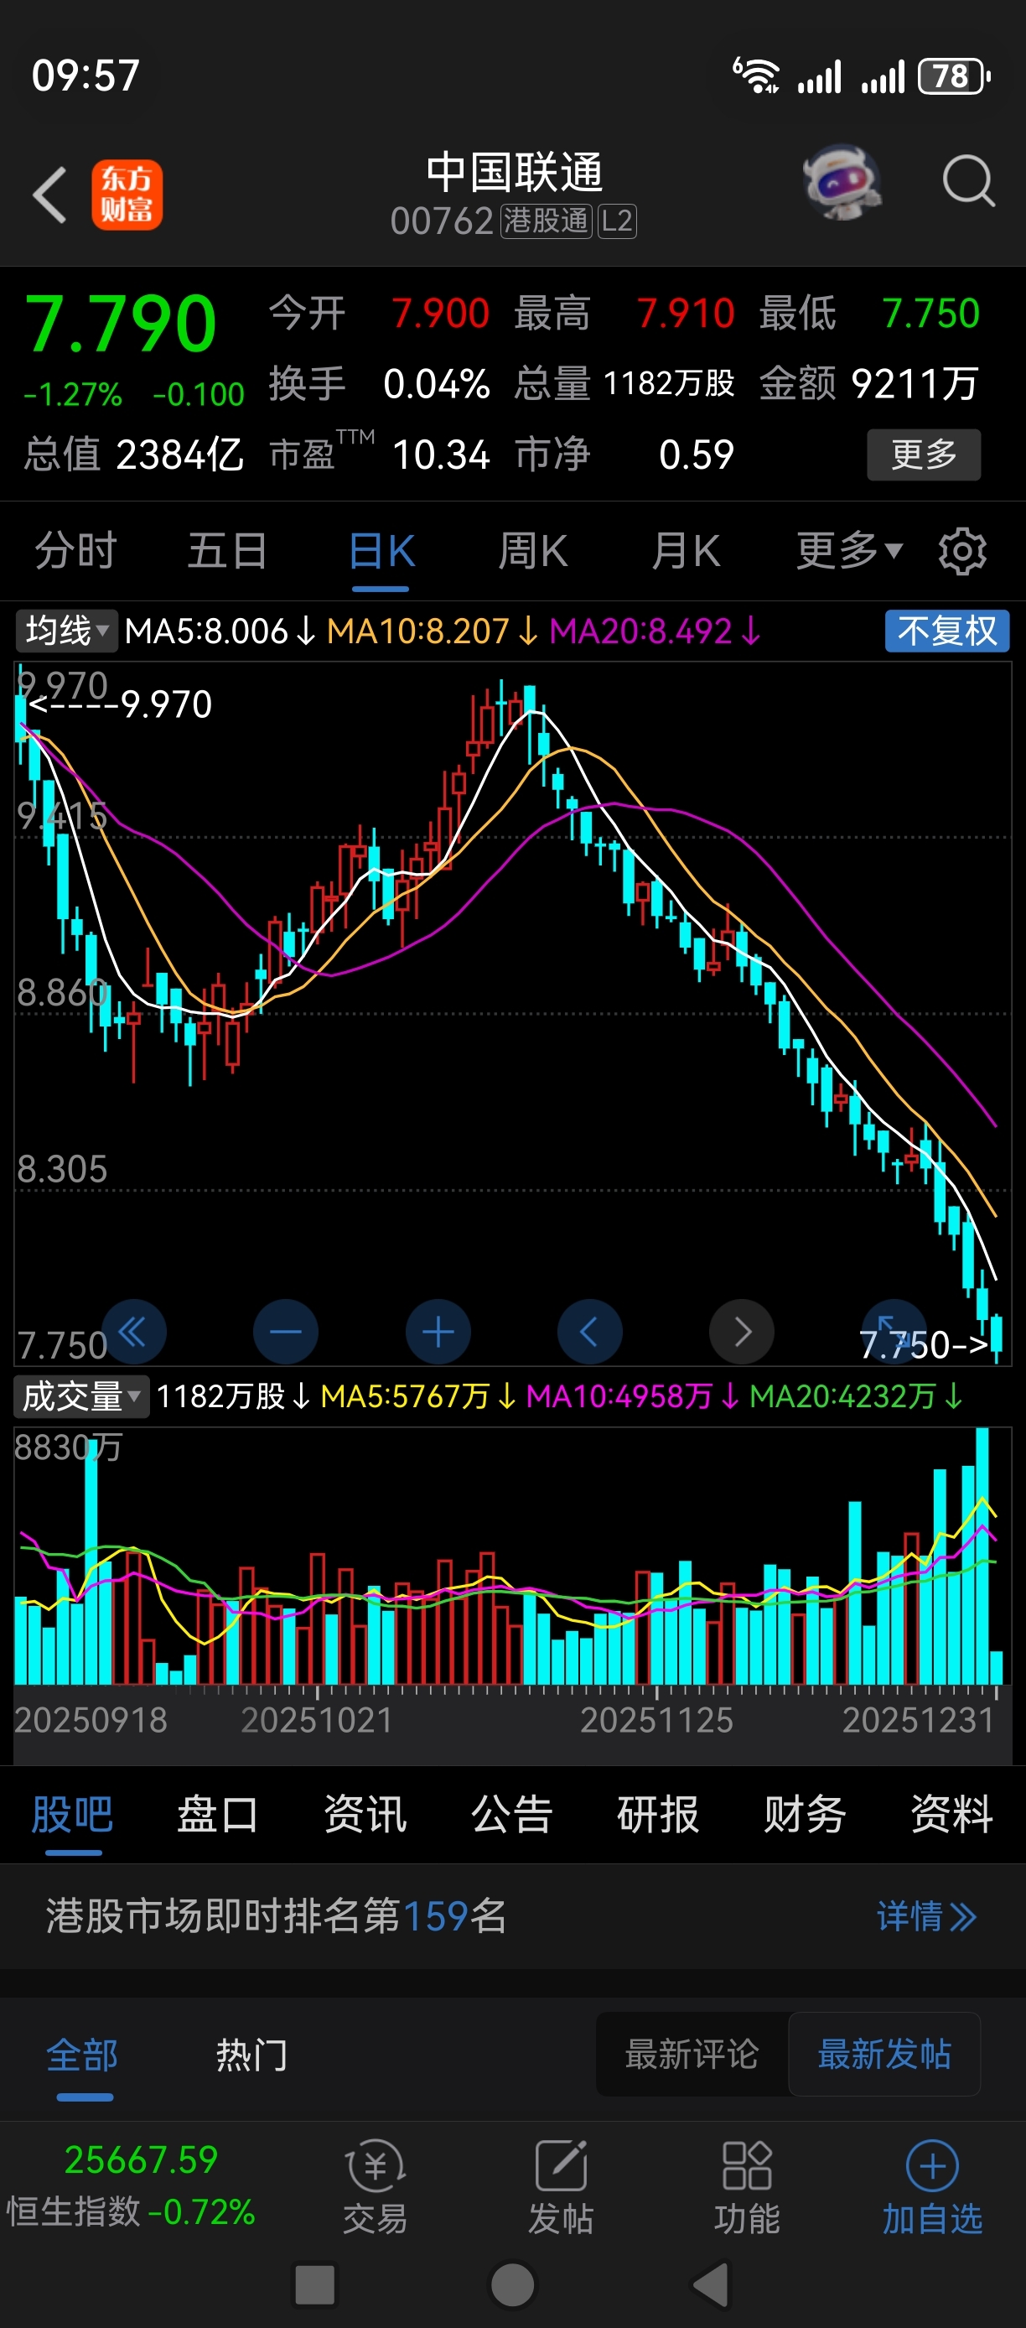The width and height of the screenshot is (1026, 2328).
Task: Jump to earliest data double-arrow button
Action: tap(133, 1331)
